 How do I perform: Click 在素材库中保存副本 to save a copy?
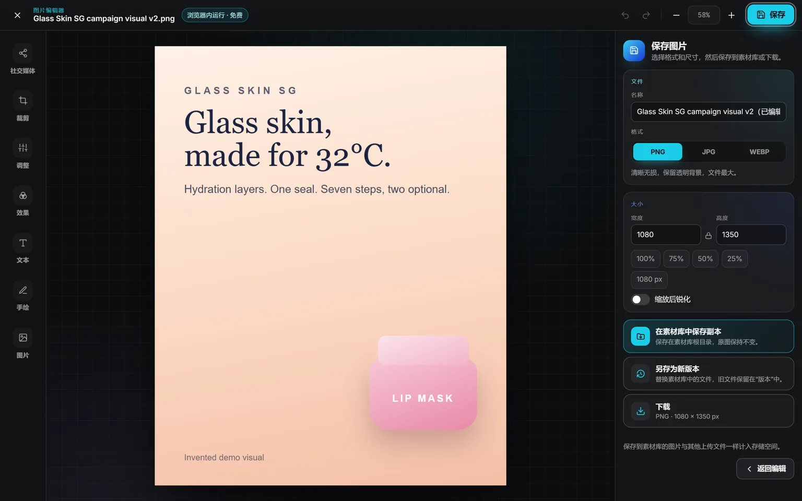(709, 336)
